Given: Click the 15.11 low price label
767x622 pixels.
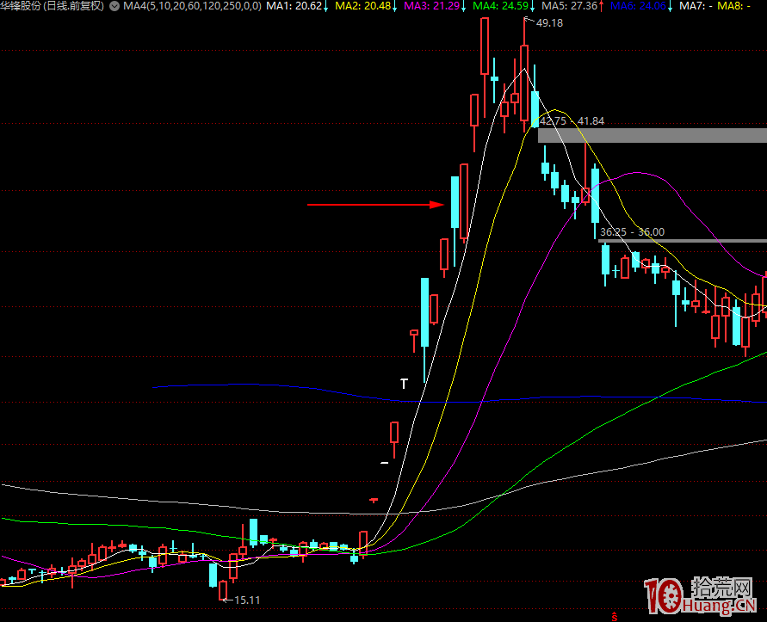Looking at the screenshot, I should pos(246,600).
